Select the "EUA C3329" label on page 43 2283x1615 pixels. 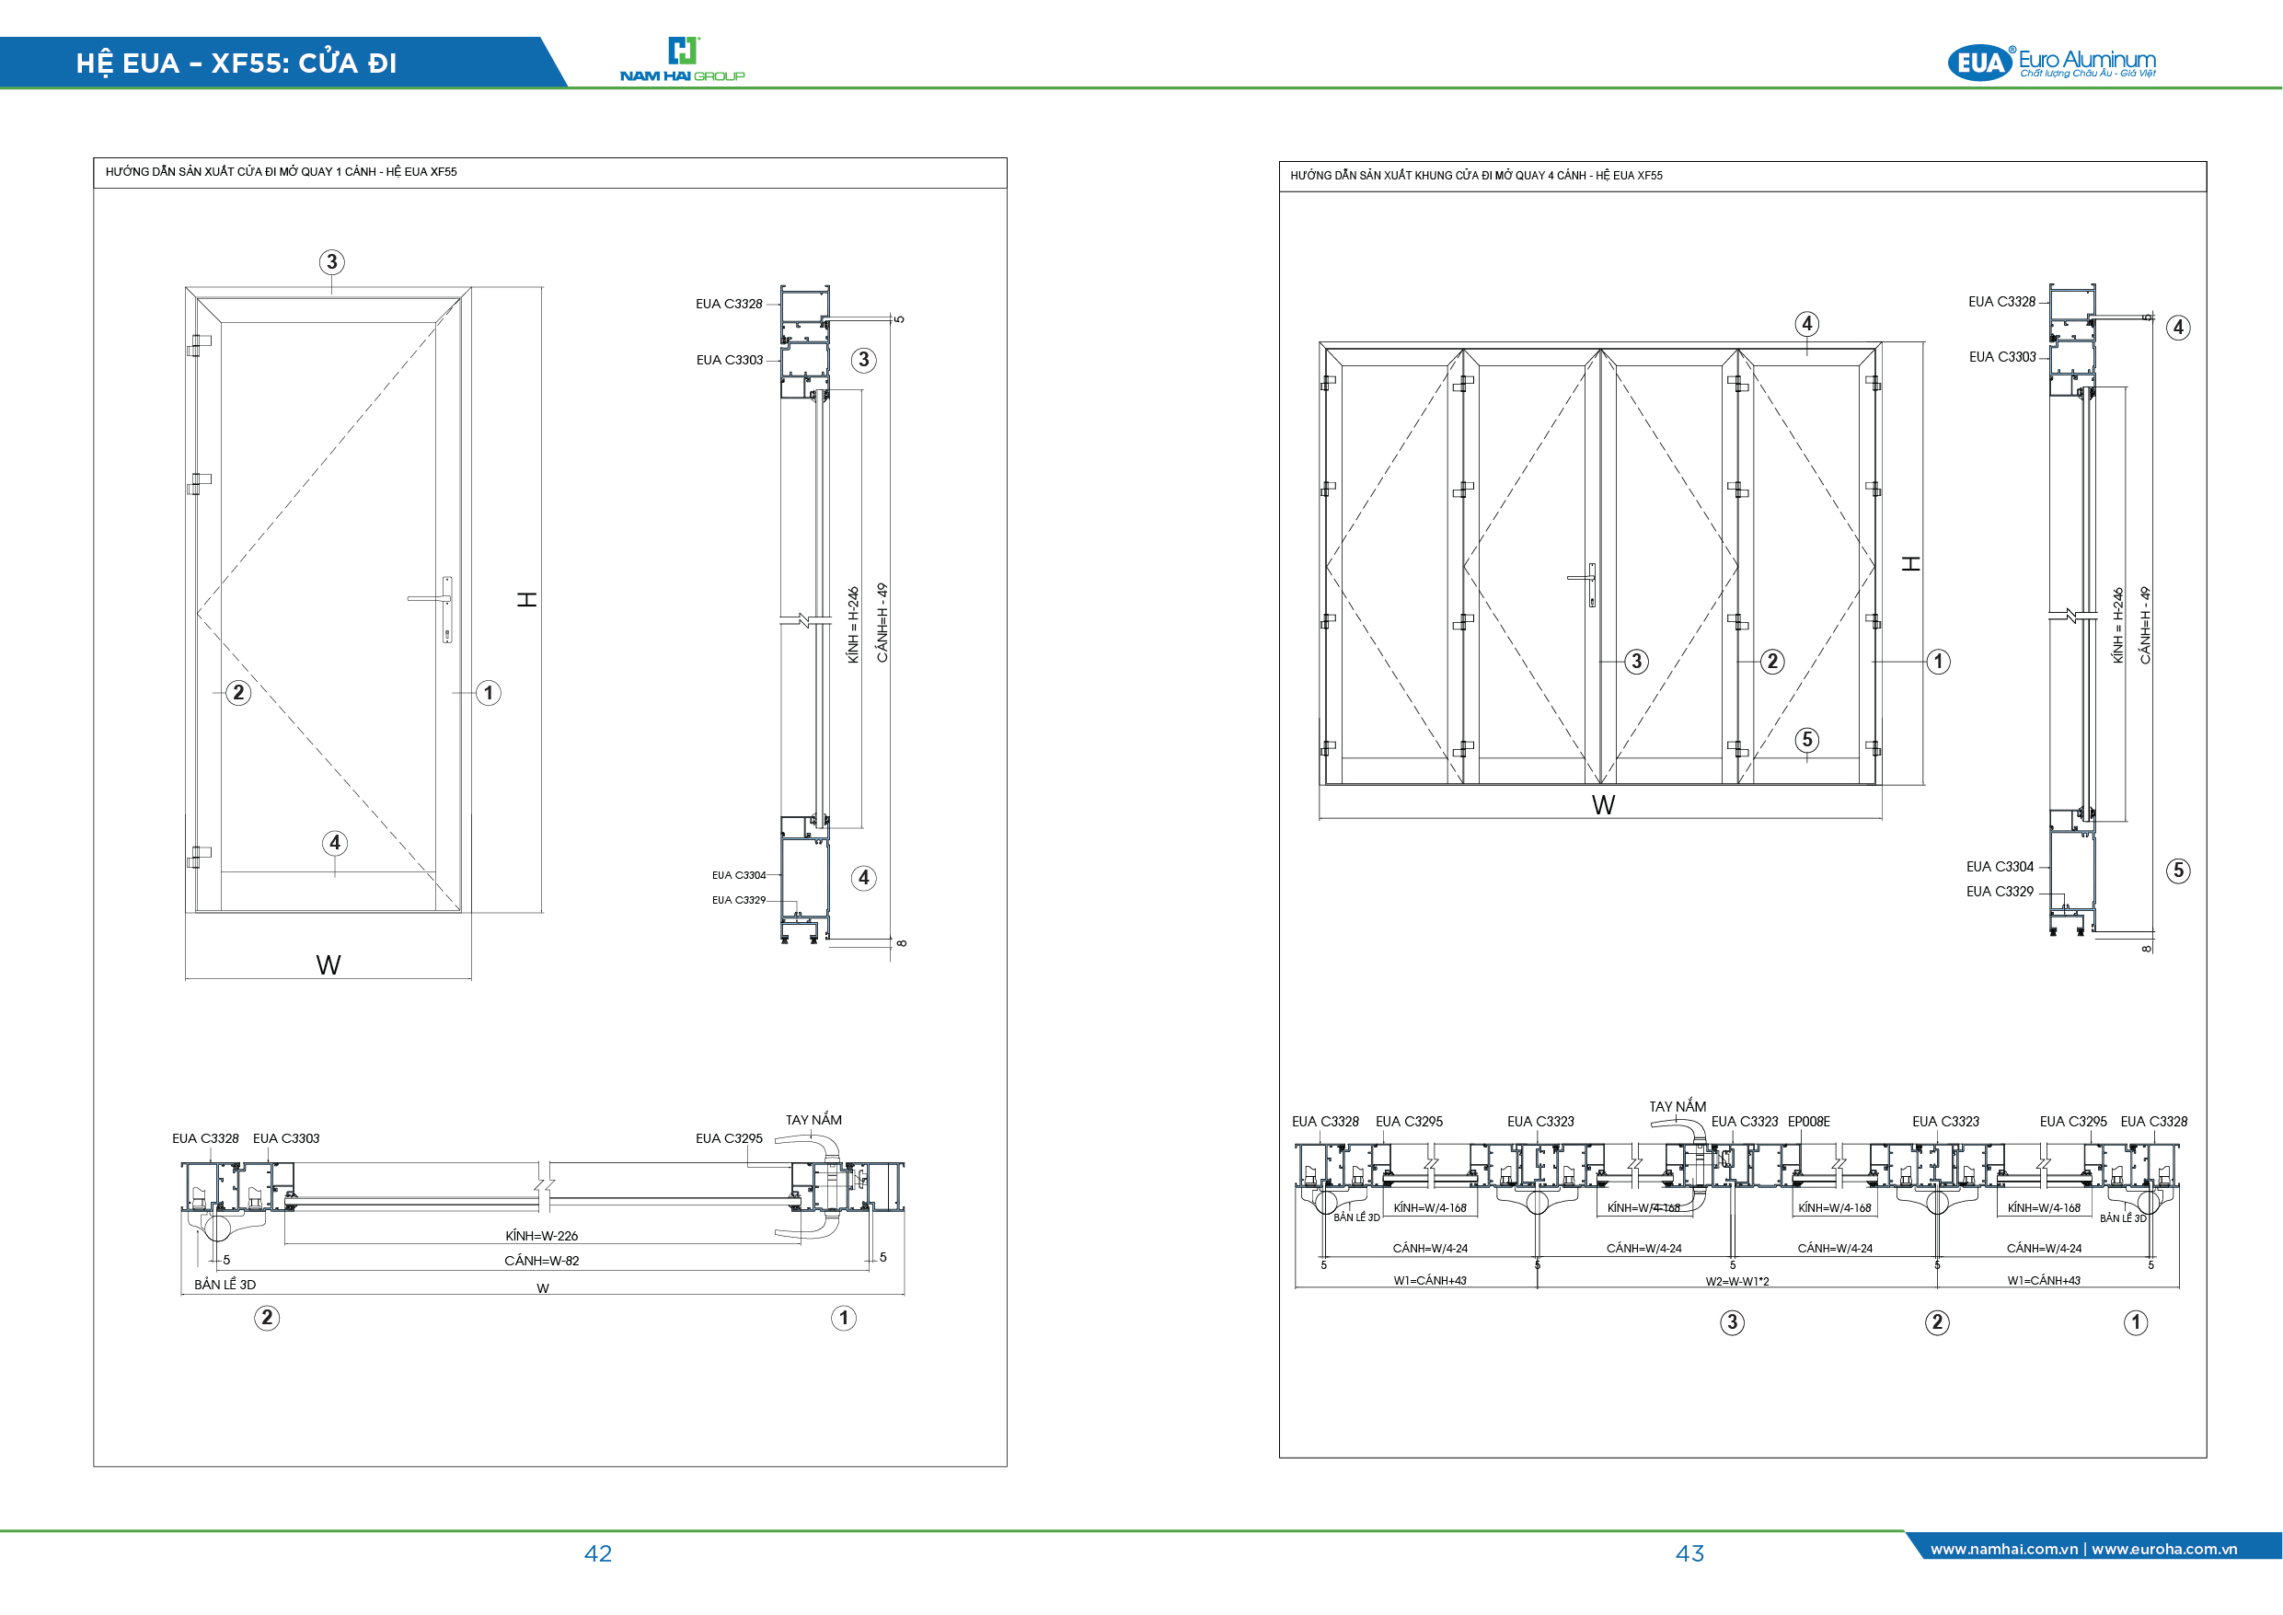pos(2000,892)
